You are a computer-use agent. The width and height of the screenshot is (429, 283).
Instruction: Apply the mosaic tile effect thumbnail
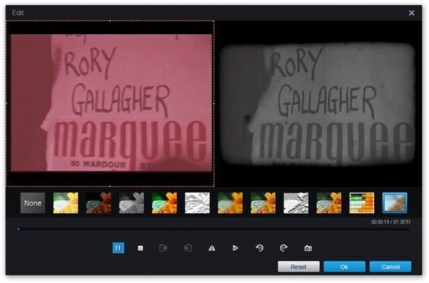362,203
